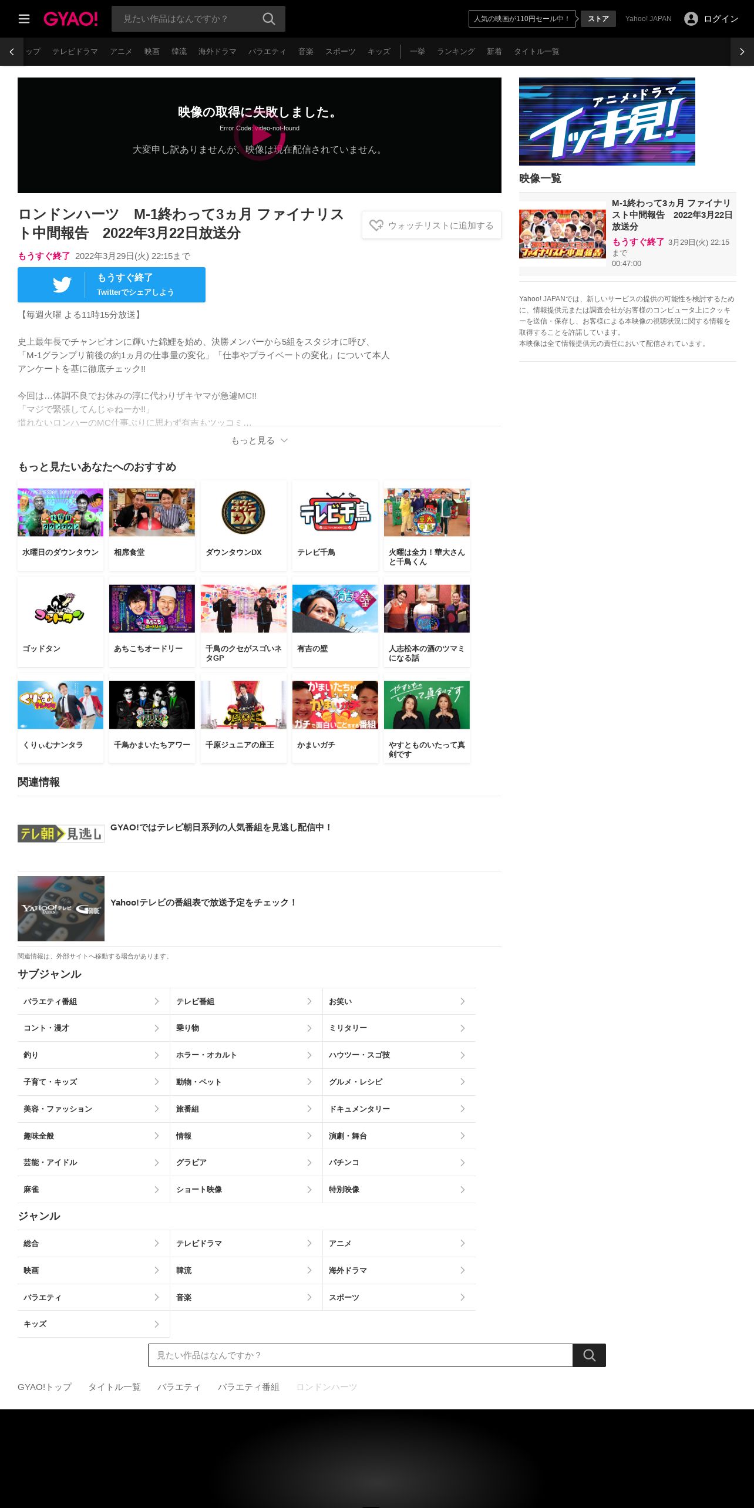Open スポーツ genre row at bottom
Image resolution: width=754 pixels, height=1508 pixels.
coord(399,1297)
